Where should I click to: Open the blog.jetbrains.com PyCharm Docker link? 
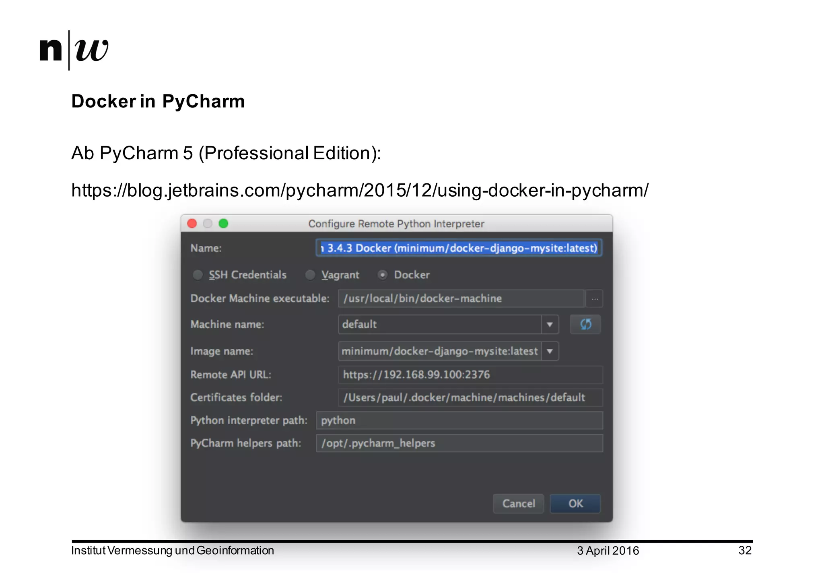tap(360, 190)
